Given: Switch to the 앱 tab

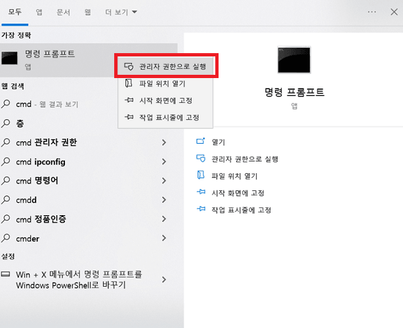Looking at the screenshot, I should 39,12.
